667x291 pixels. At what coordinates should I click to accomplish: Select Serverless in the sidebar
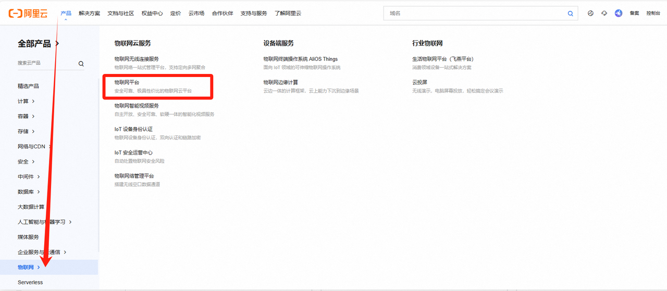click(x=30, y=282)
